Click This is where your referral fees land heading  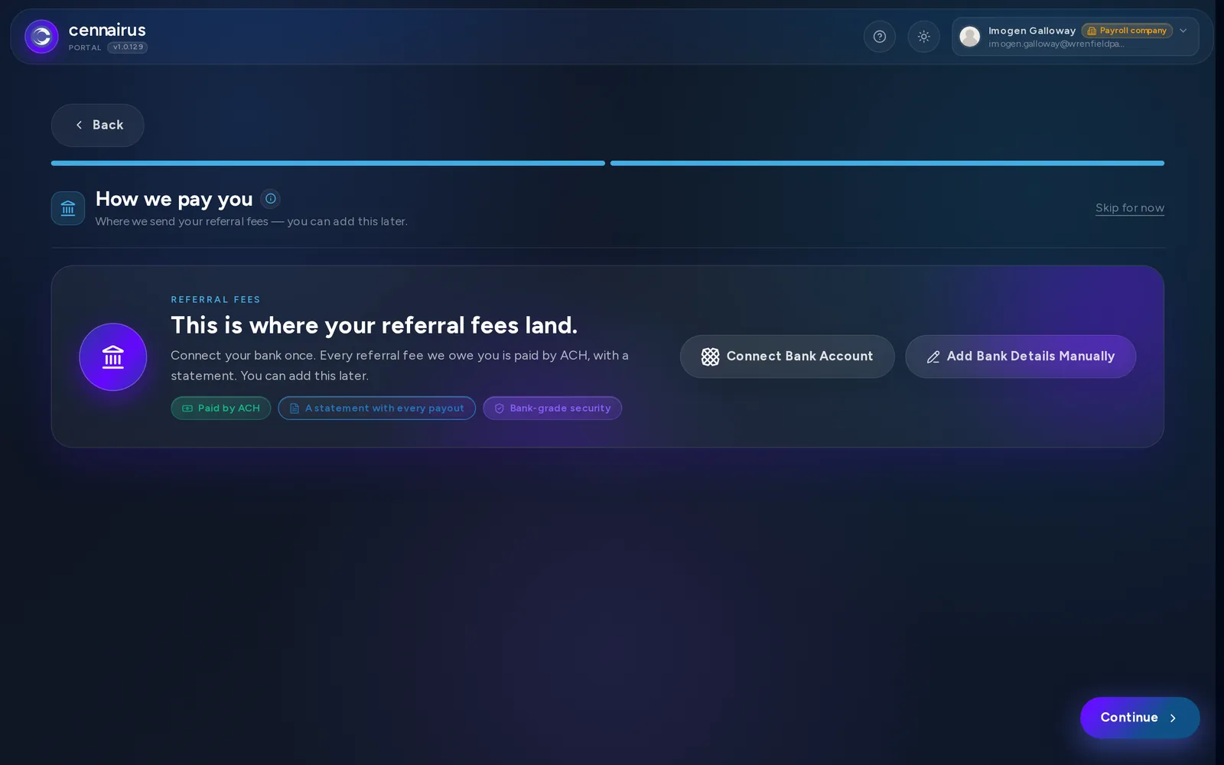pos(374,326)
